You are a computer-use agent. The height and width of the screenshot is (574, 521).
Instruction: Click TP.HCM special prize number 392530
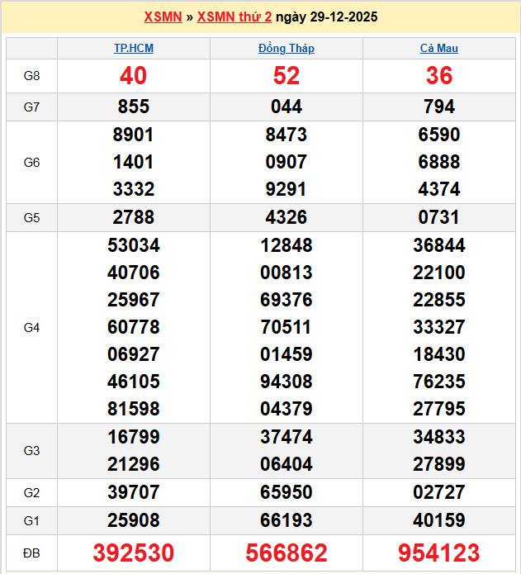(134, 553)
